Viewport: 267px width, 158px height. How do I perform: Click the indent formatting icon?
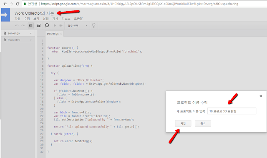pos(30,25)
